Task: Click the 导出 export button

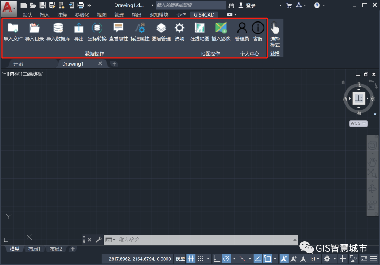Action: click(78, 32)
